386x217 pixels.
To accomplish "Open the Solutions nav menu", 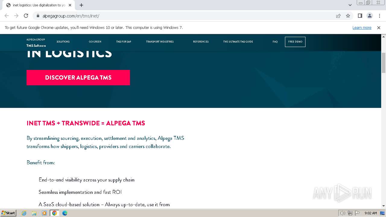I will pyautogui.click(x=63, y=42).
